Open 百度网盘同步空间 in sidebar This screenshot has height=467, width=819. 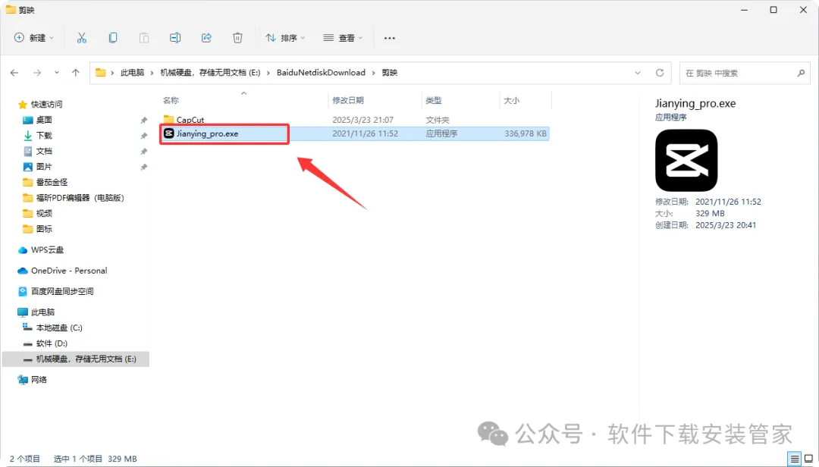click(62, 291)
